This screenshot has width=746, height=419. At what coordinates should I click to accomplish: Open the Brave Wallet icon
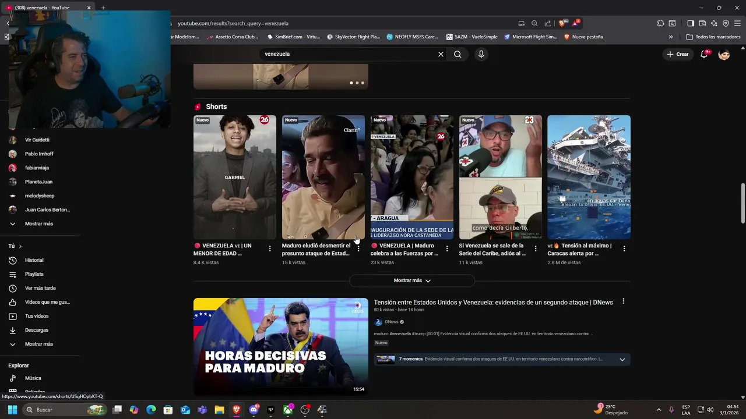[702, 23]
